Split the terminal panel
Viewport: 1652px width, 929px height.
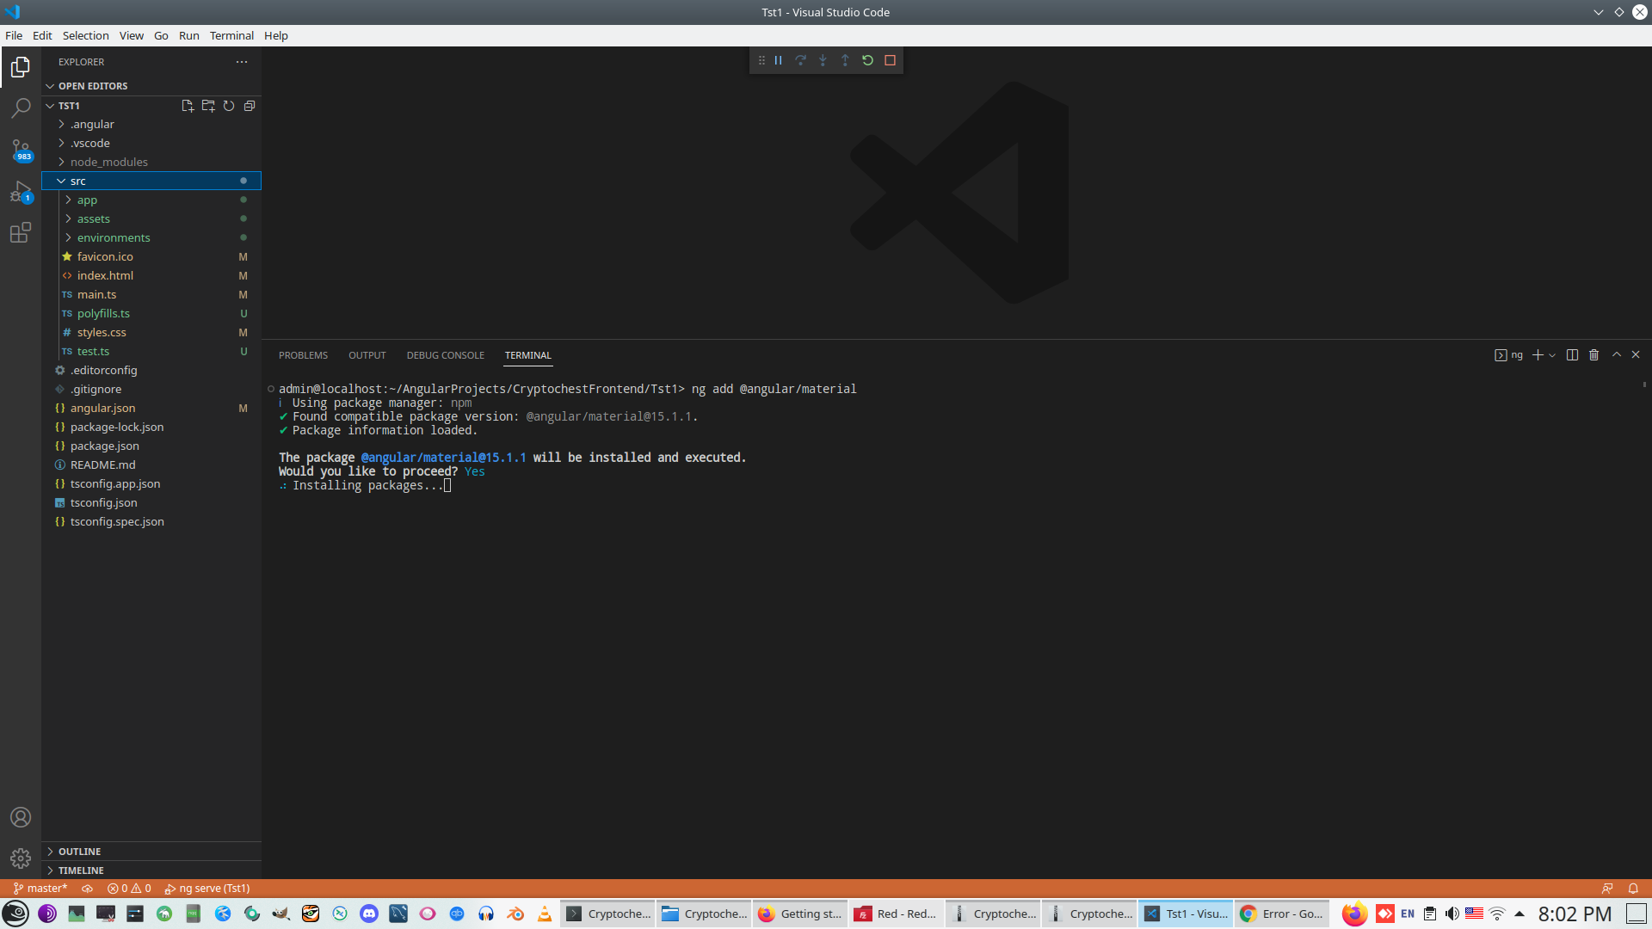tap(1572, 355)
